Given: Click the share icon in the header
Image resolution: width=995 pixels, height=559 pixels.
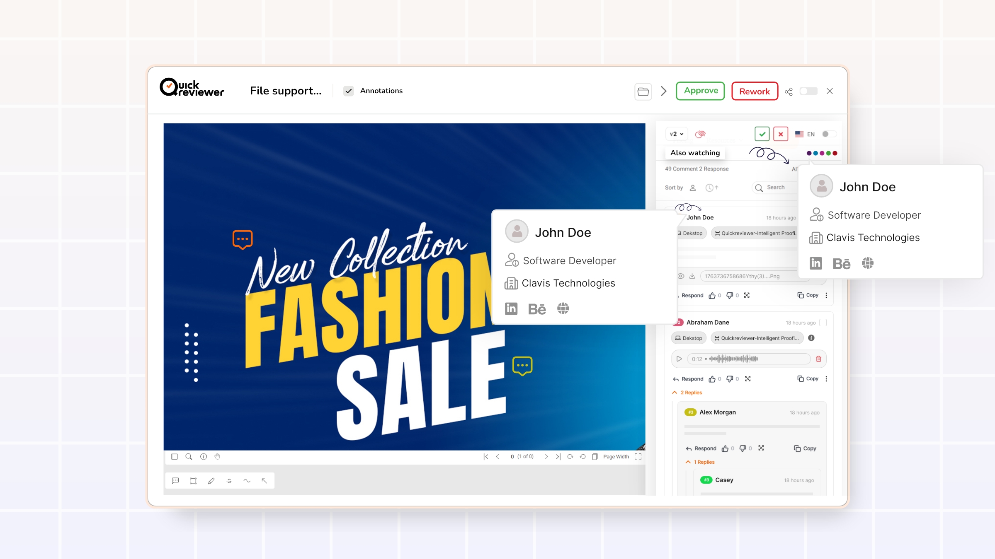Looking at the screenshot, I should [x=789, y=92].
